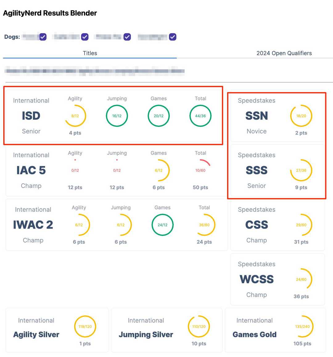Image resolution: width=333 pixels, height=357 pixels.
Task: Open the 2024 Open Qualifiers tab
Action: [284, 53]
